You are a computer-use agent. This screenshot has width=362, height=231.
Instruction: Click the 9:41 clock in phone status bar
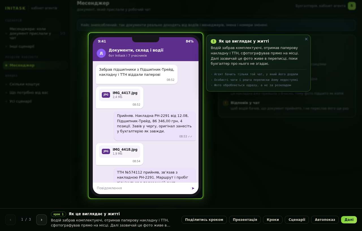pos(102,41)
